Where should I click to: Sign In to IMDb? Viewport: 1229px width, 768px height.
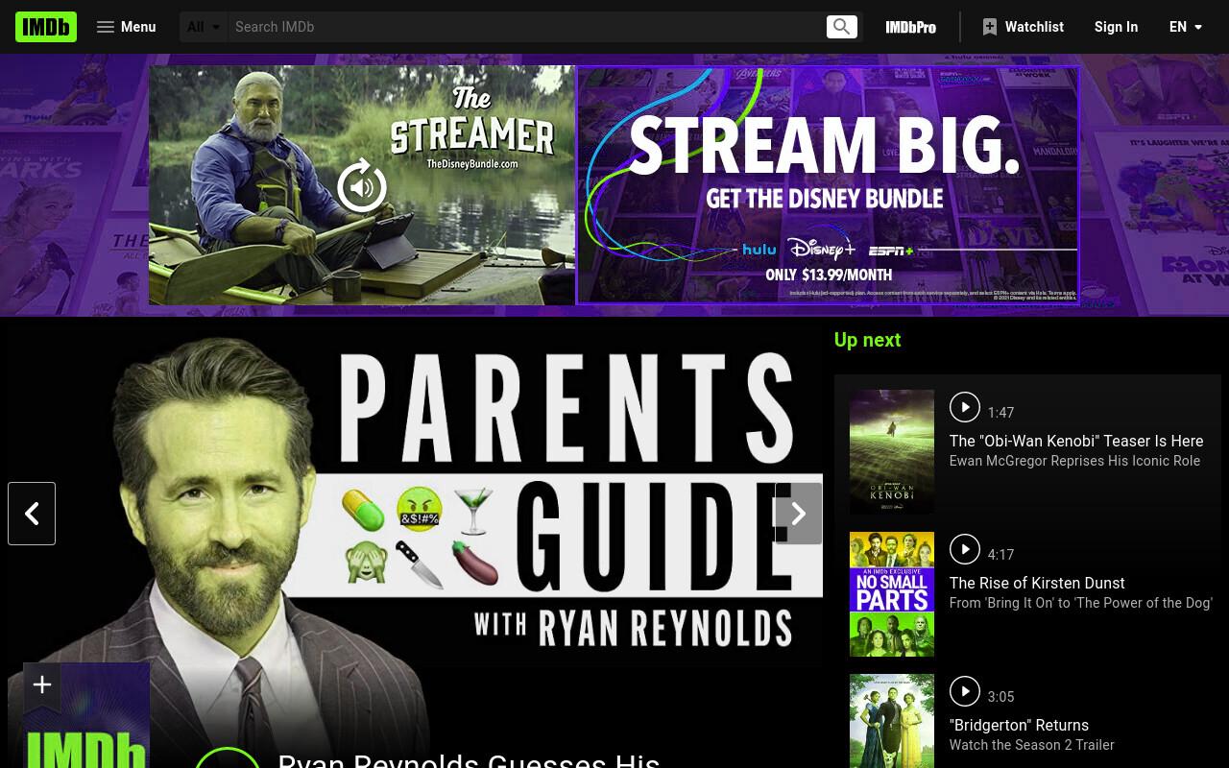[x=1116, y=27]
